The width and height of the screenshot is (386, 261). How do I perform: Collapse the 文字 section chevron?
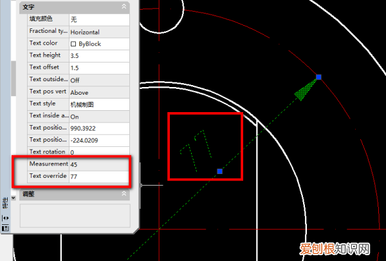(124, 7)
